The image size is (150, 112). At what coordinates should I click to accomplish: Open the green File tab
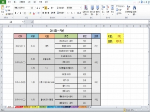(x=3, y=2)
